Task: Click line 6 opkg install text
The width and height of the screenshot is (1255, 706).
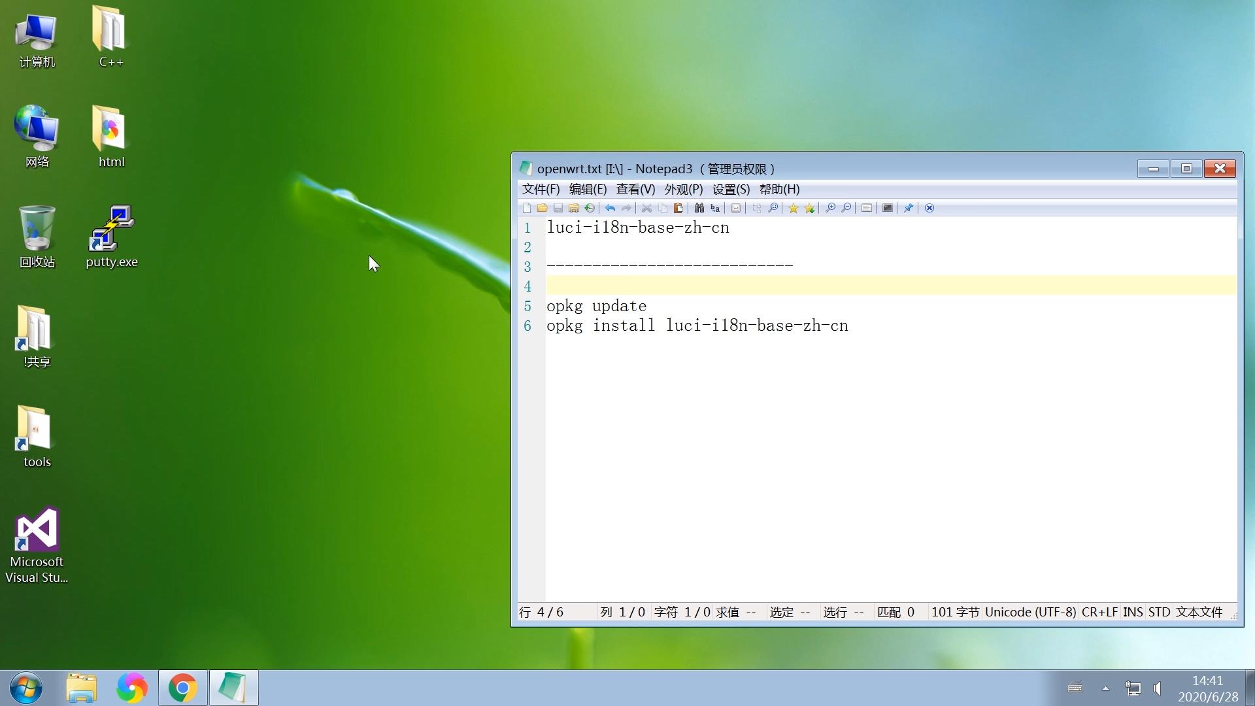Action: pos(697,326)
